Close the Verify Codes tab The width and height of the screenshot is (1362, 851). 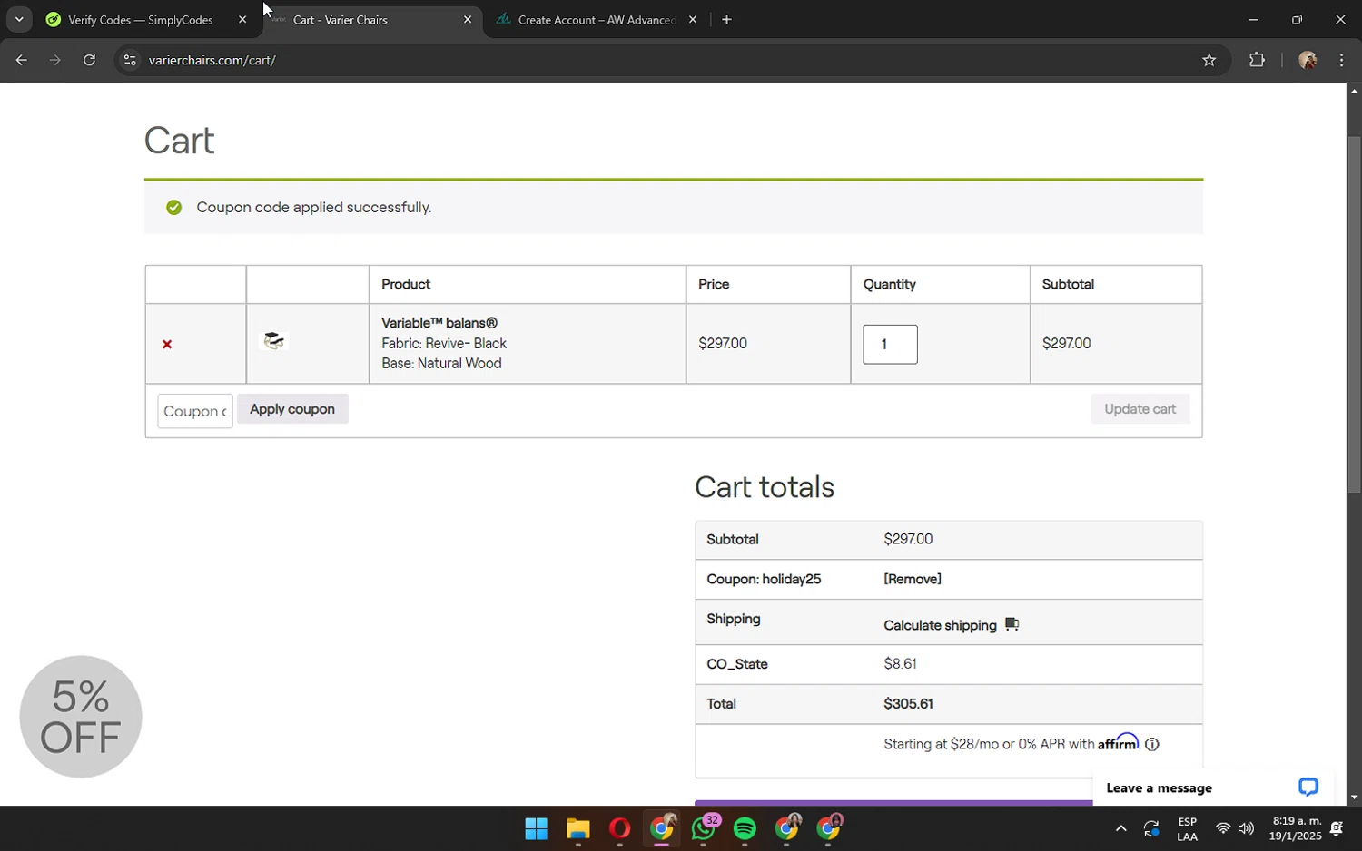pos(242,20)
